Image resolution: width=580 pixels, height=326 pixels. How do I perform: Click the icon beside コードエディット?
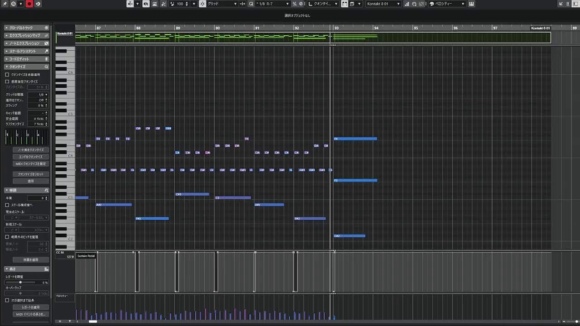pos(46,59)
